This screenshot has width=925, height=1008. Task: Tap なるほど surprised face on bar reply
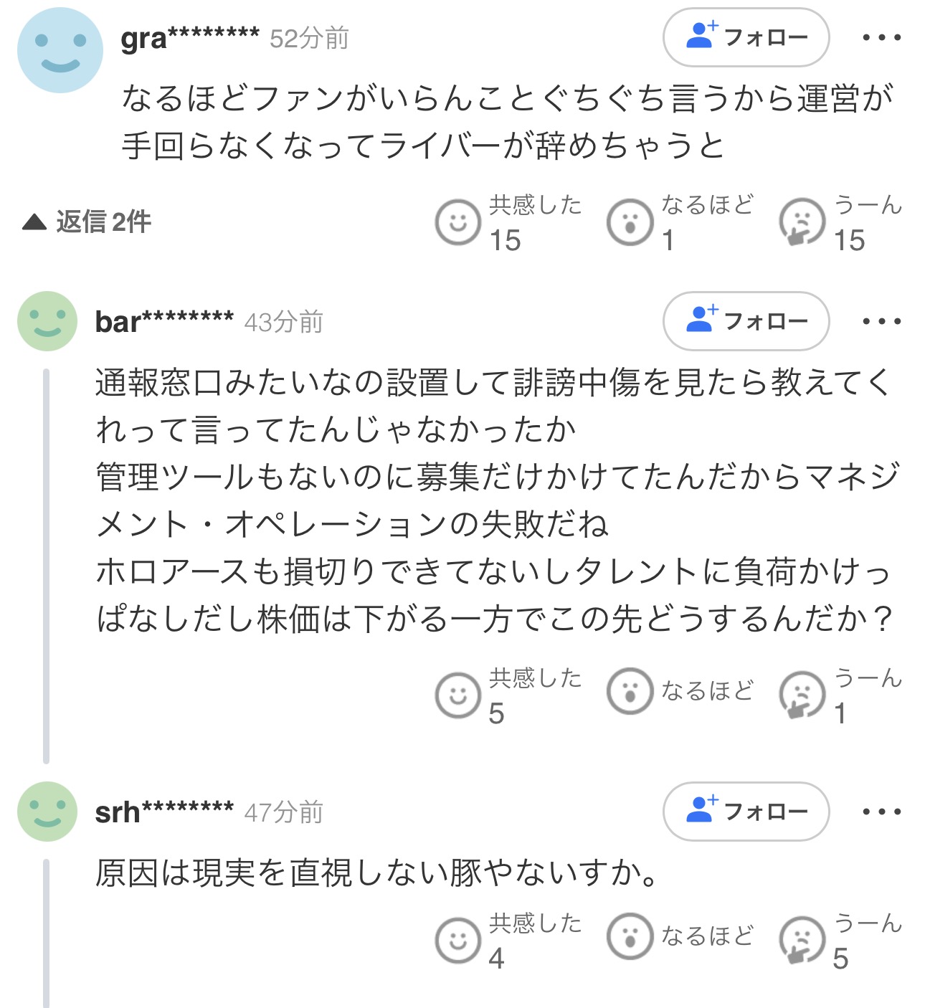[630, 692]
